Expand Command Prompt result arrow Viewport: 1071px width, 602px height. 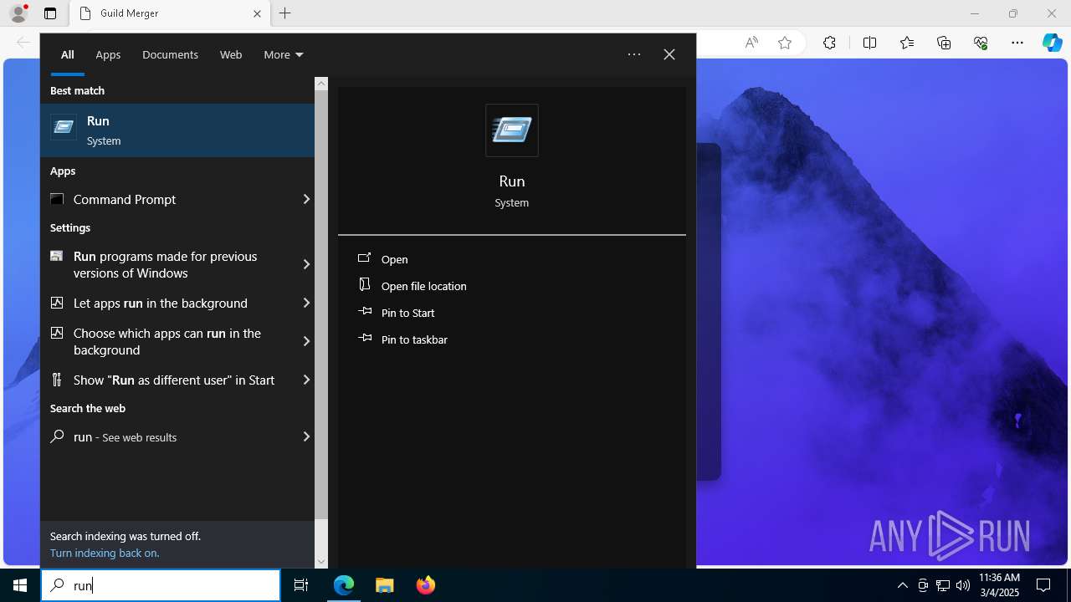pyautogui.click(x=306, y=199)
